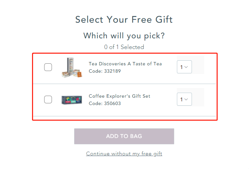This screenshot has height=169, width=249.
Task: Click the ADD TO BAG button
Action: pyautogui.click(x=124, y=136)
